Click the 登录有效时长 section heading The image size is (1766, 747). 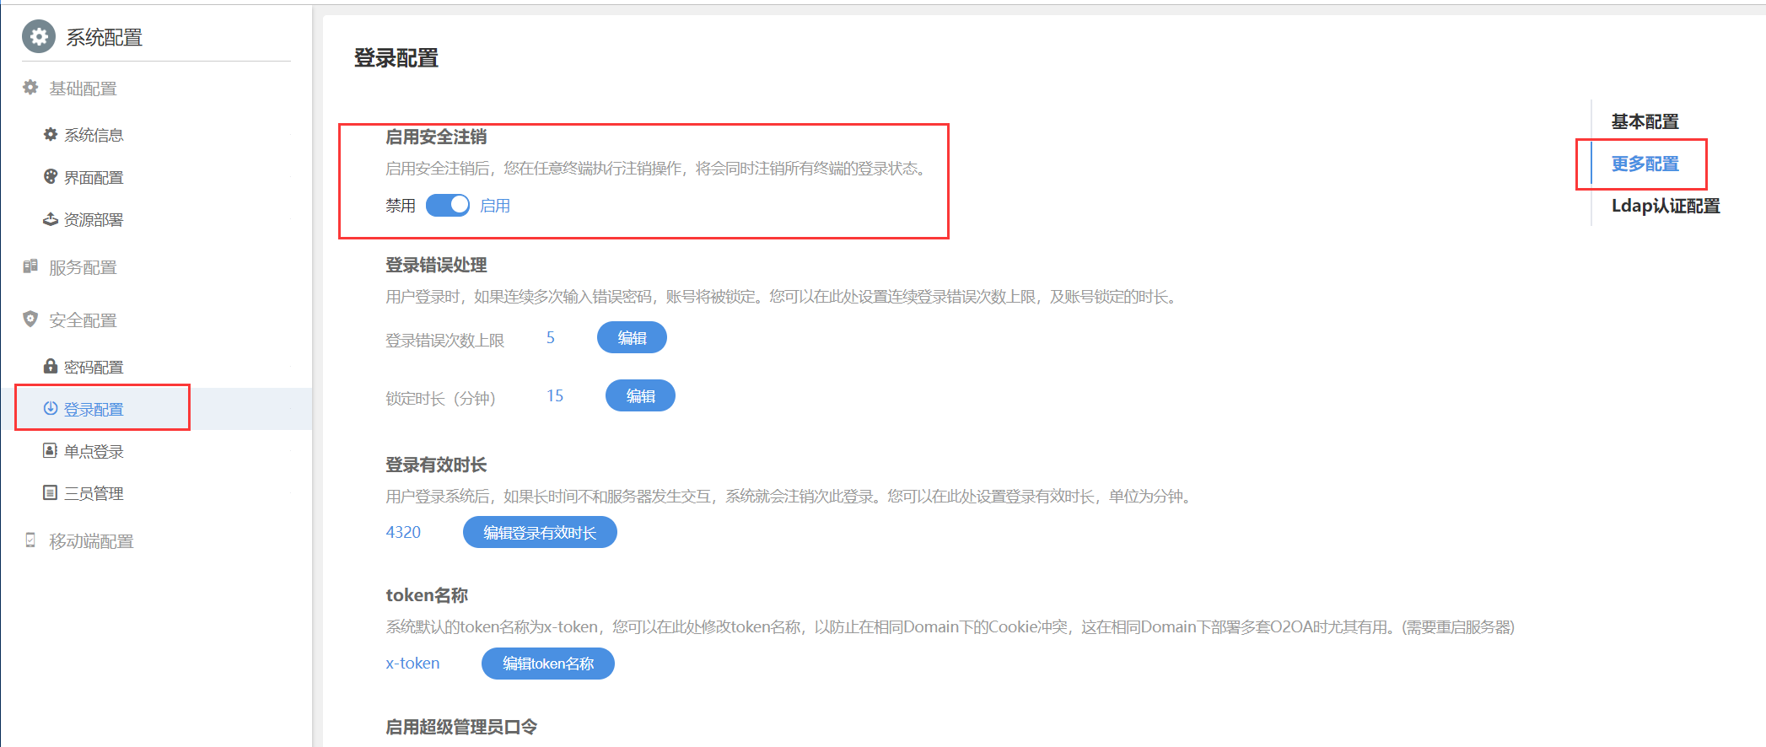(436, 465)
